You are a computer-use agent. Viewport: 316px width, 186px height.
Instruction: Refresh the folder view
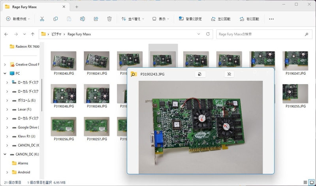click(208, 34)
